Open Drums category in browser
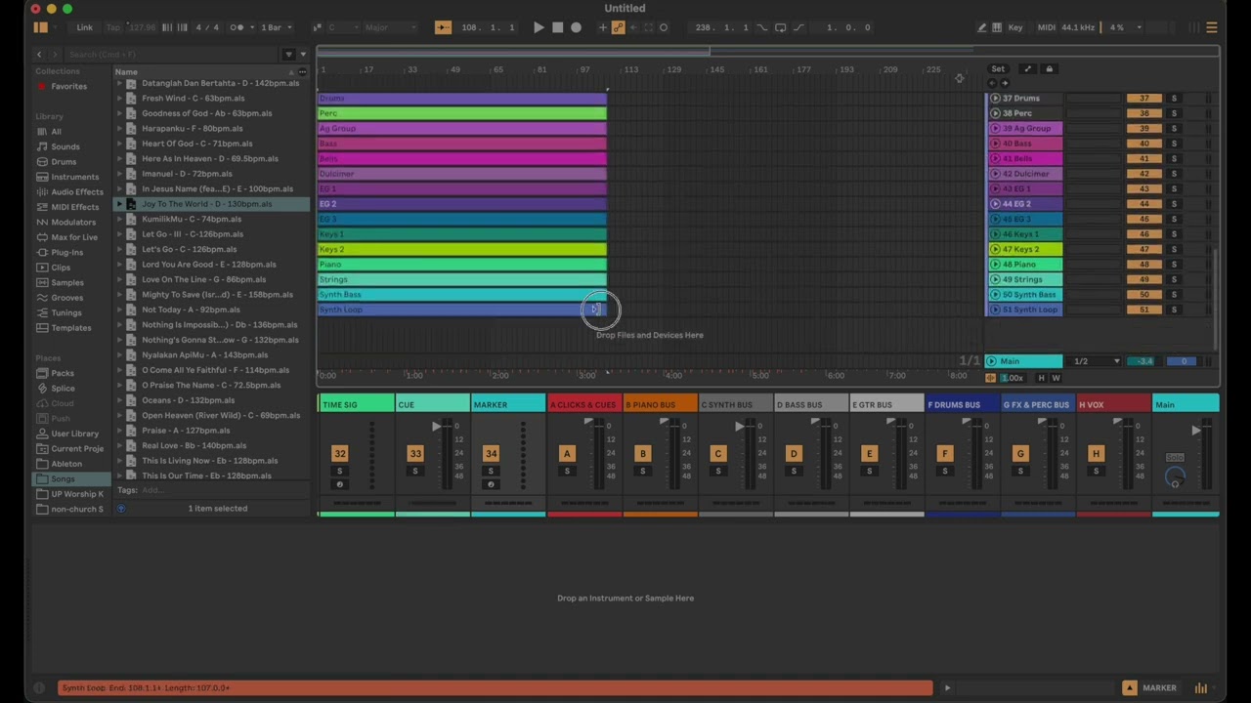1251x703 pixels. [64, 162]
